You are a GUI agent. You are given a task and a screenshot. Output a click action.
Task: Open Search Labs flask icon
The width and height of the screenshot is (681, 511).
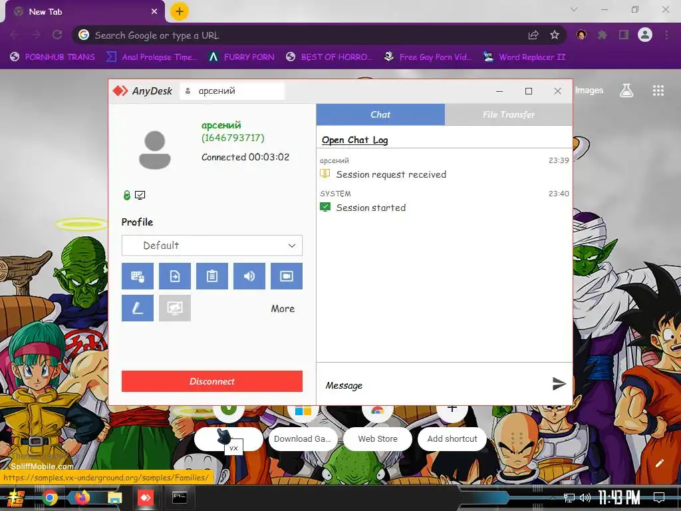pos(626,90)
